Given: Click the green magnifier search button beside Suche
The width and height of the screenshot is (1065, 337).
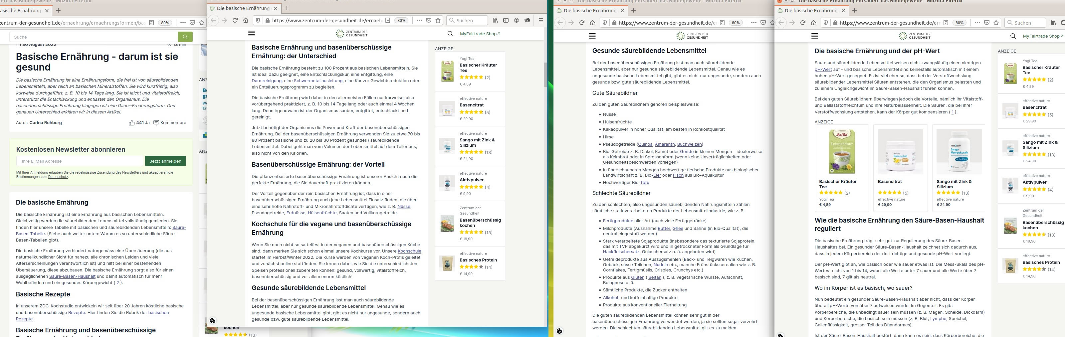Looking at the screenshot, I should pyautogui.click(x=185, y=37).
